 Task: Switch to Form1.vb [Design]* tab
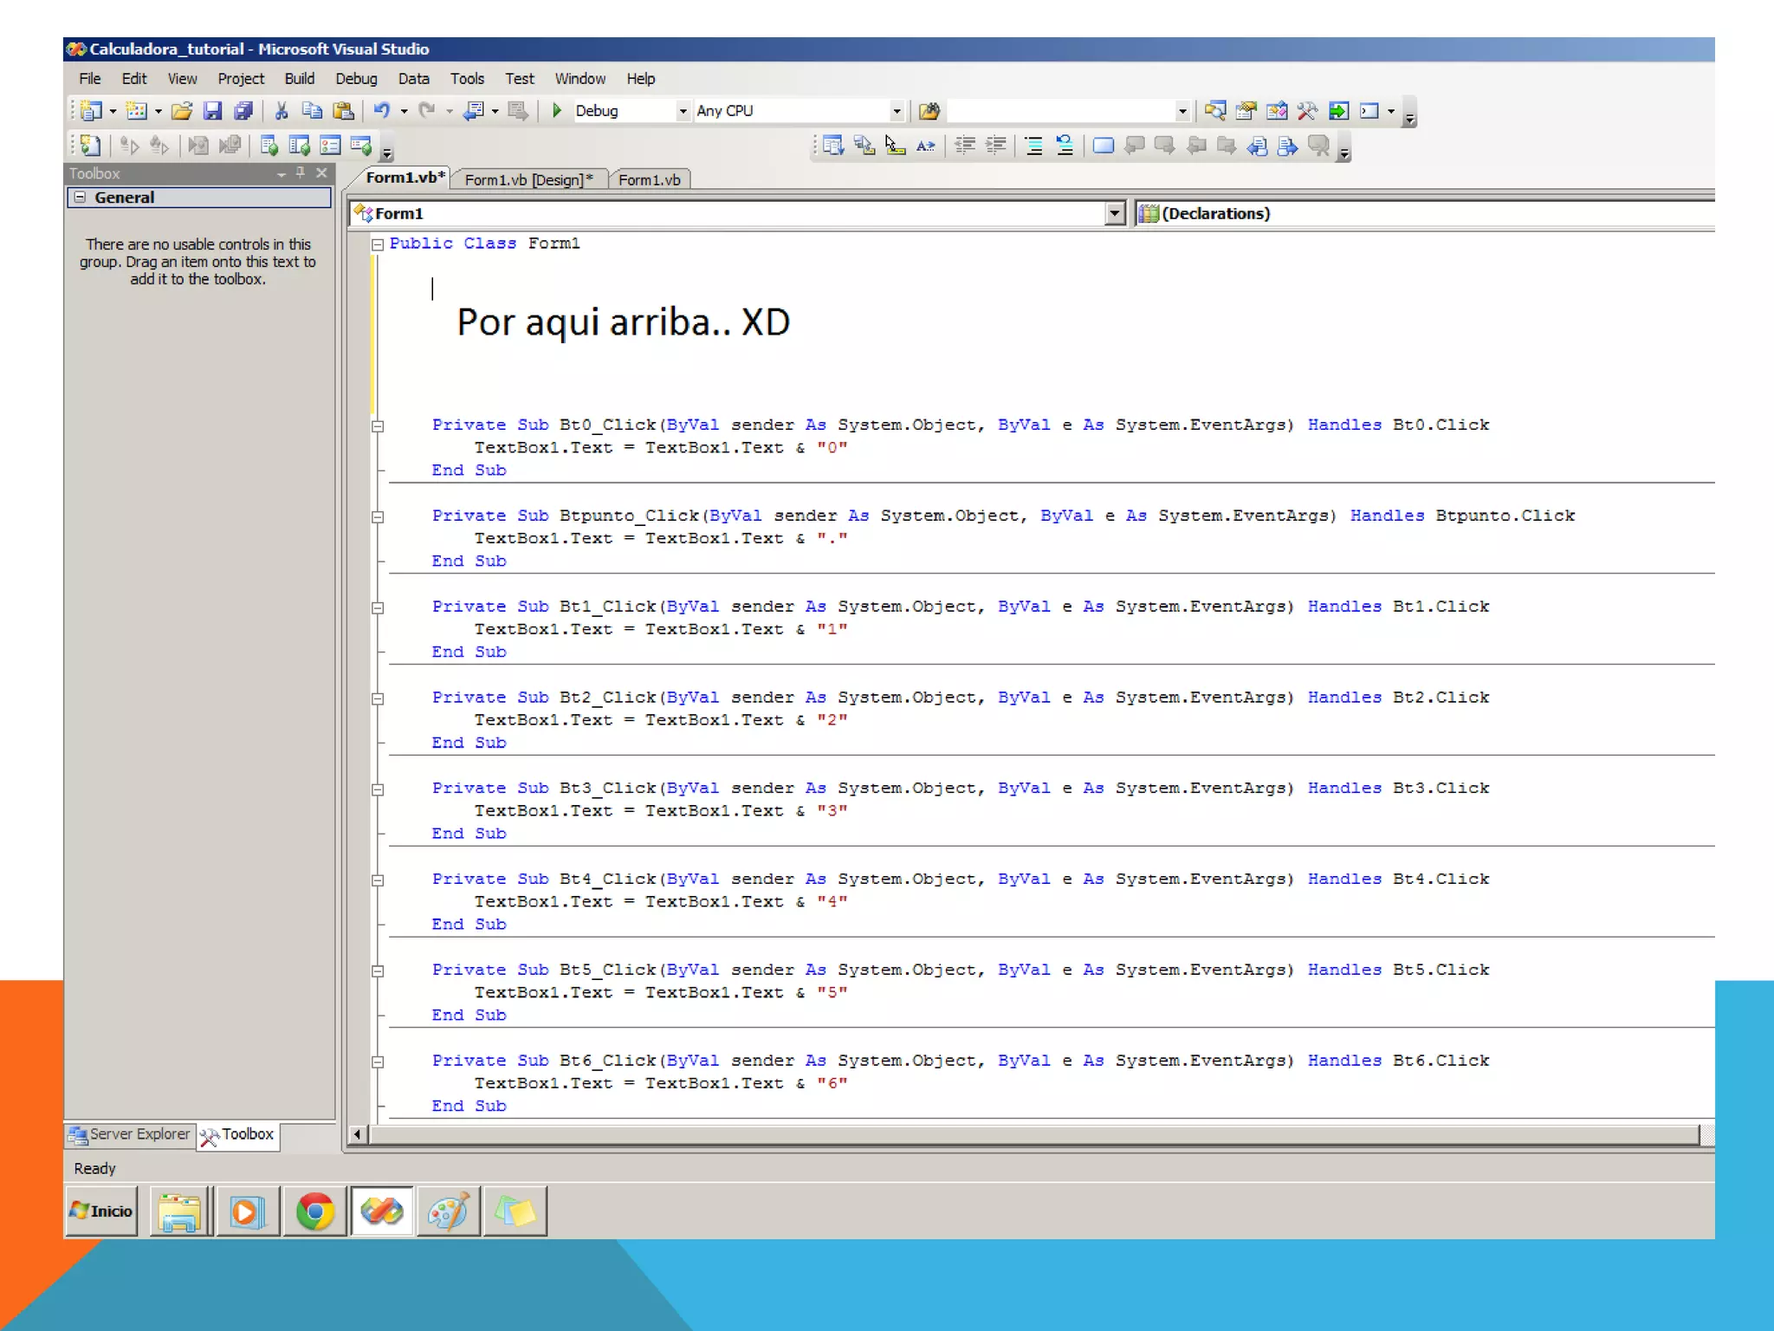pyautogui.click(x=528, y=179)
